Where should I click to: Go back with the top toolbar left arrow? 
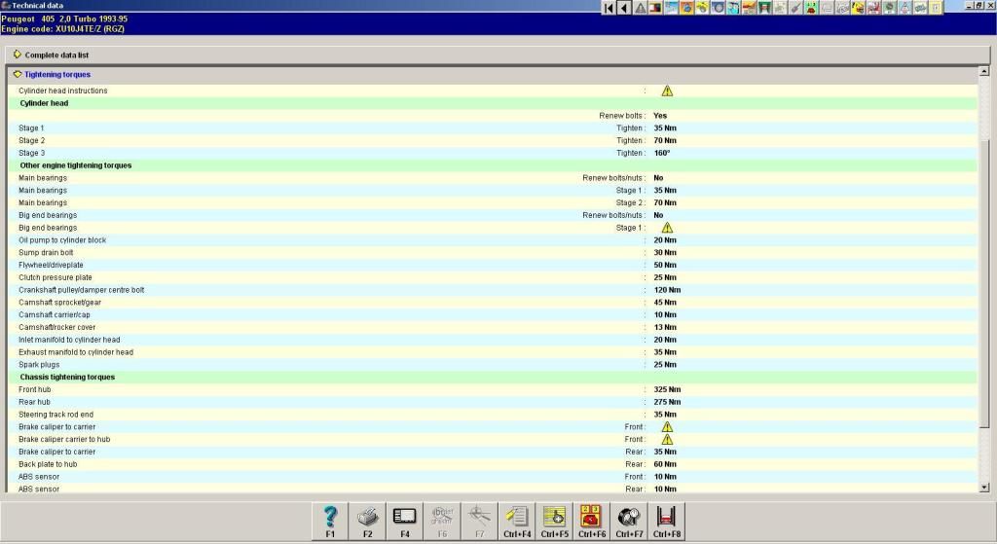click(624, 8)
